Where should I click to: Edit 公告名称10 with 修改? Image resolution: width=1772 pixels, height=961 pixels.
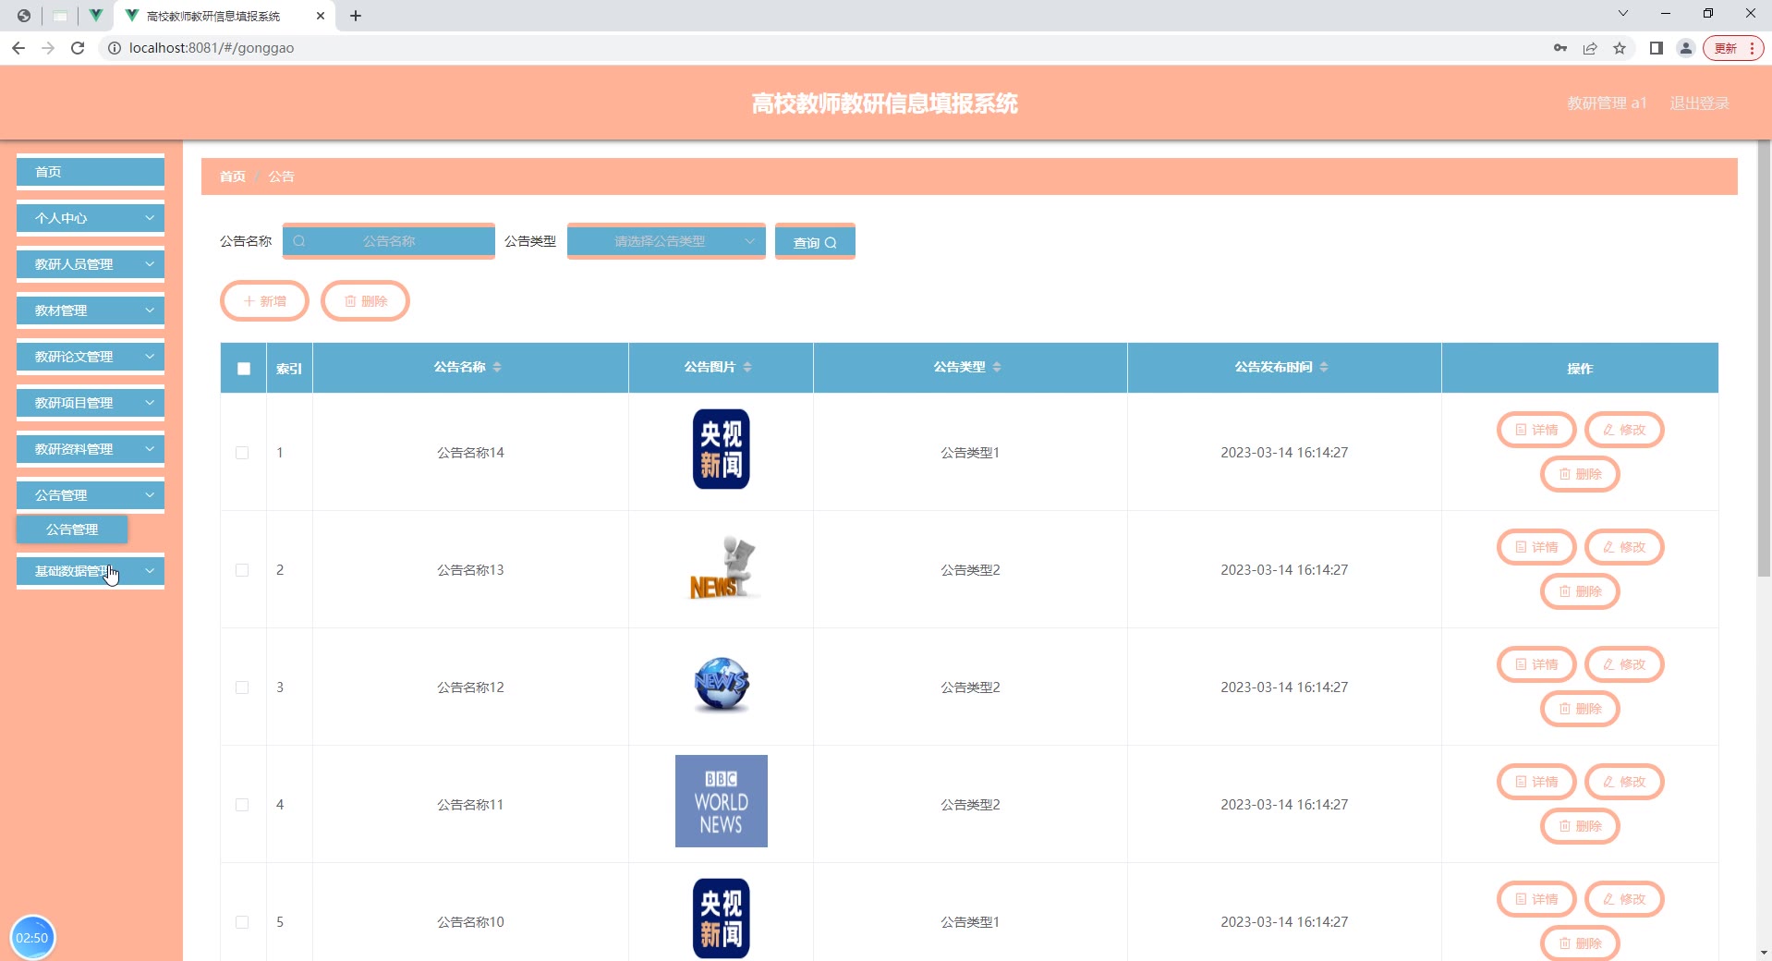pyautogui.click(x=1624, y=899)
